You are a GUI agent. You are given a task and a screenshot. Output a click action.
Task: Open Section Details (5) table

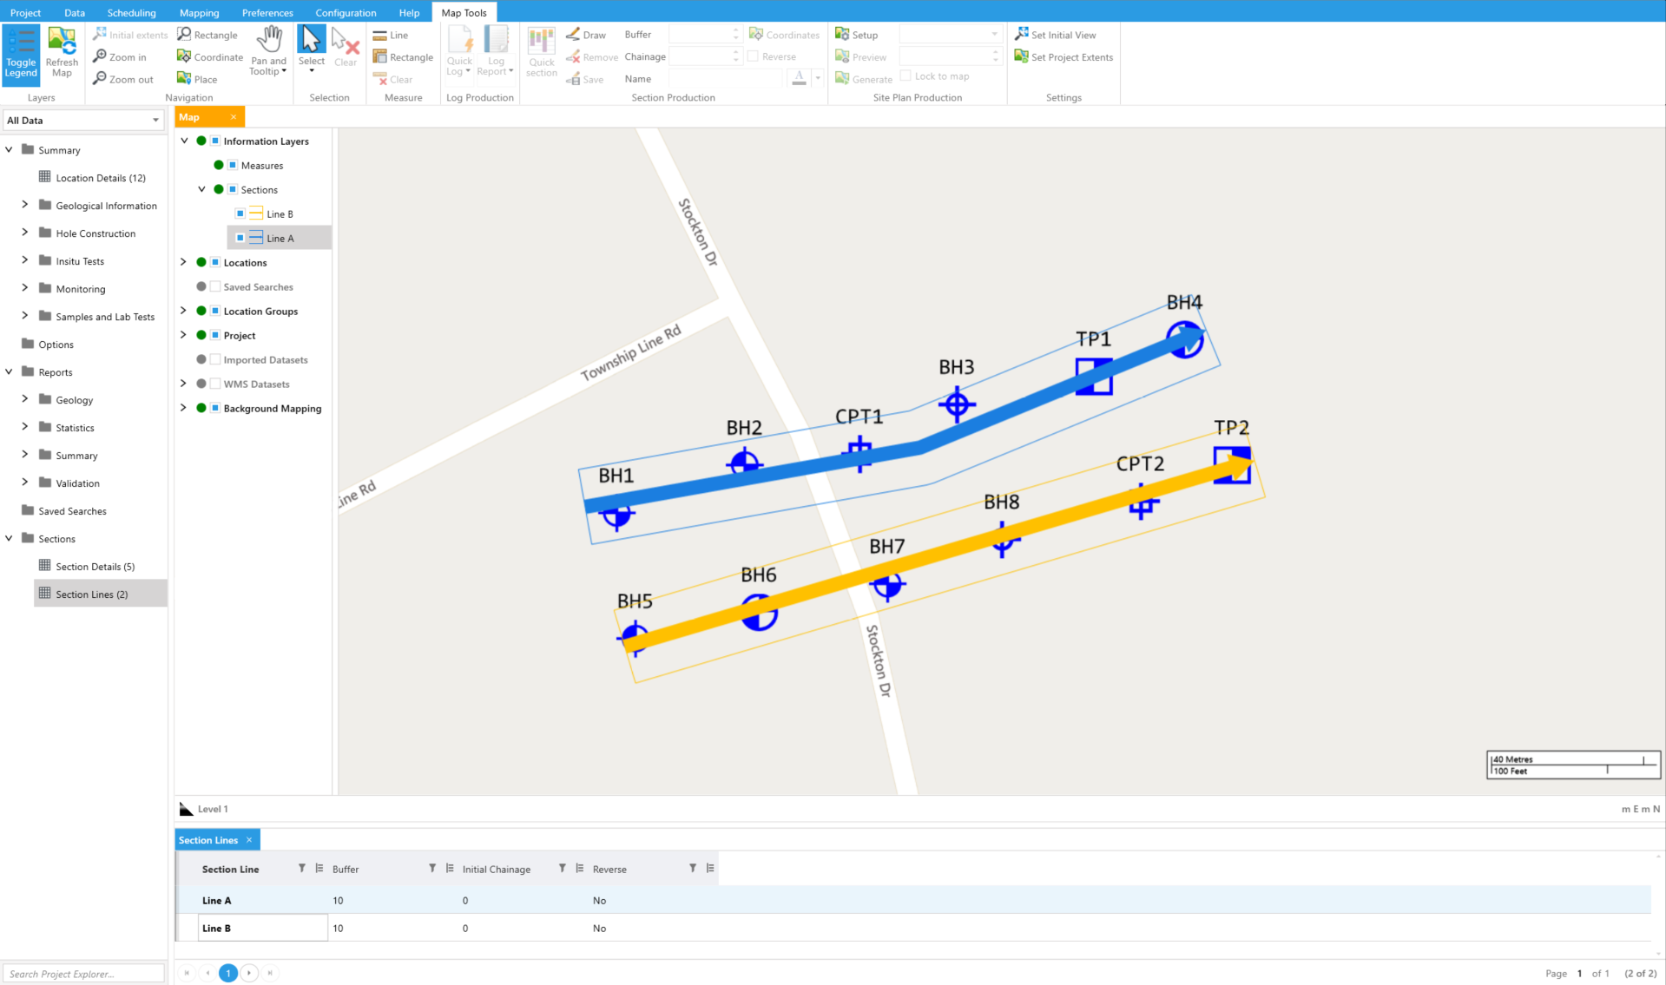[95, 567]
